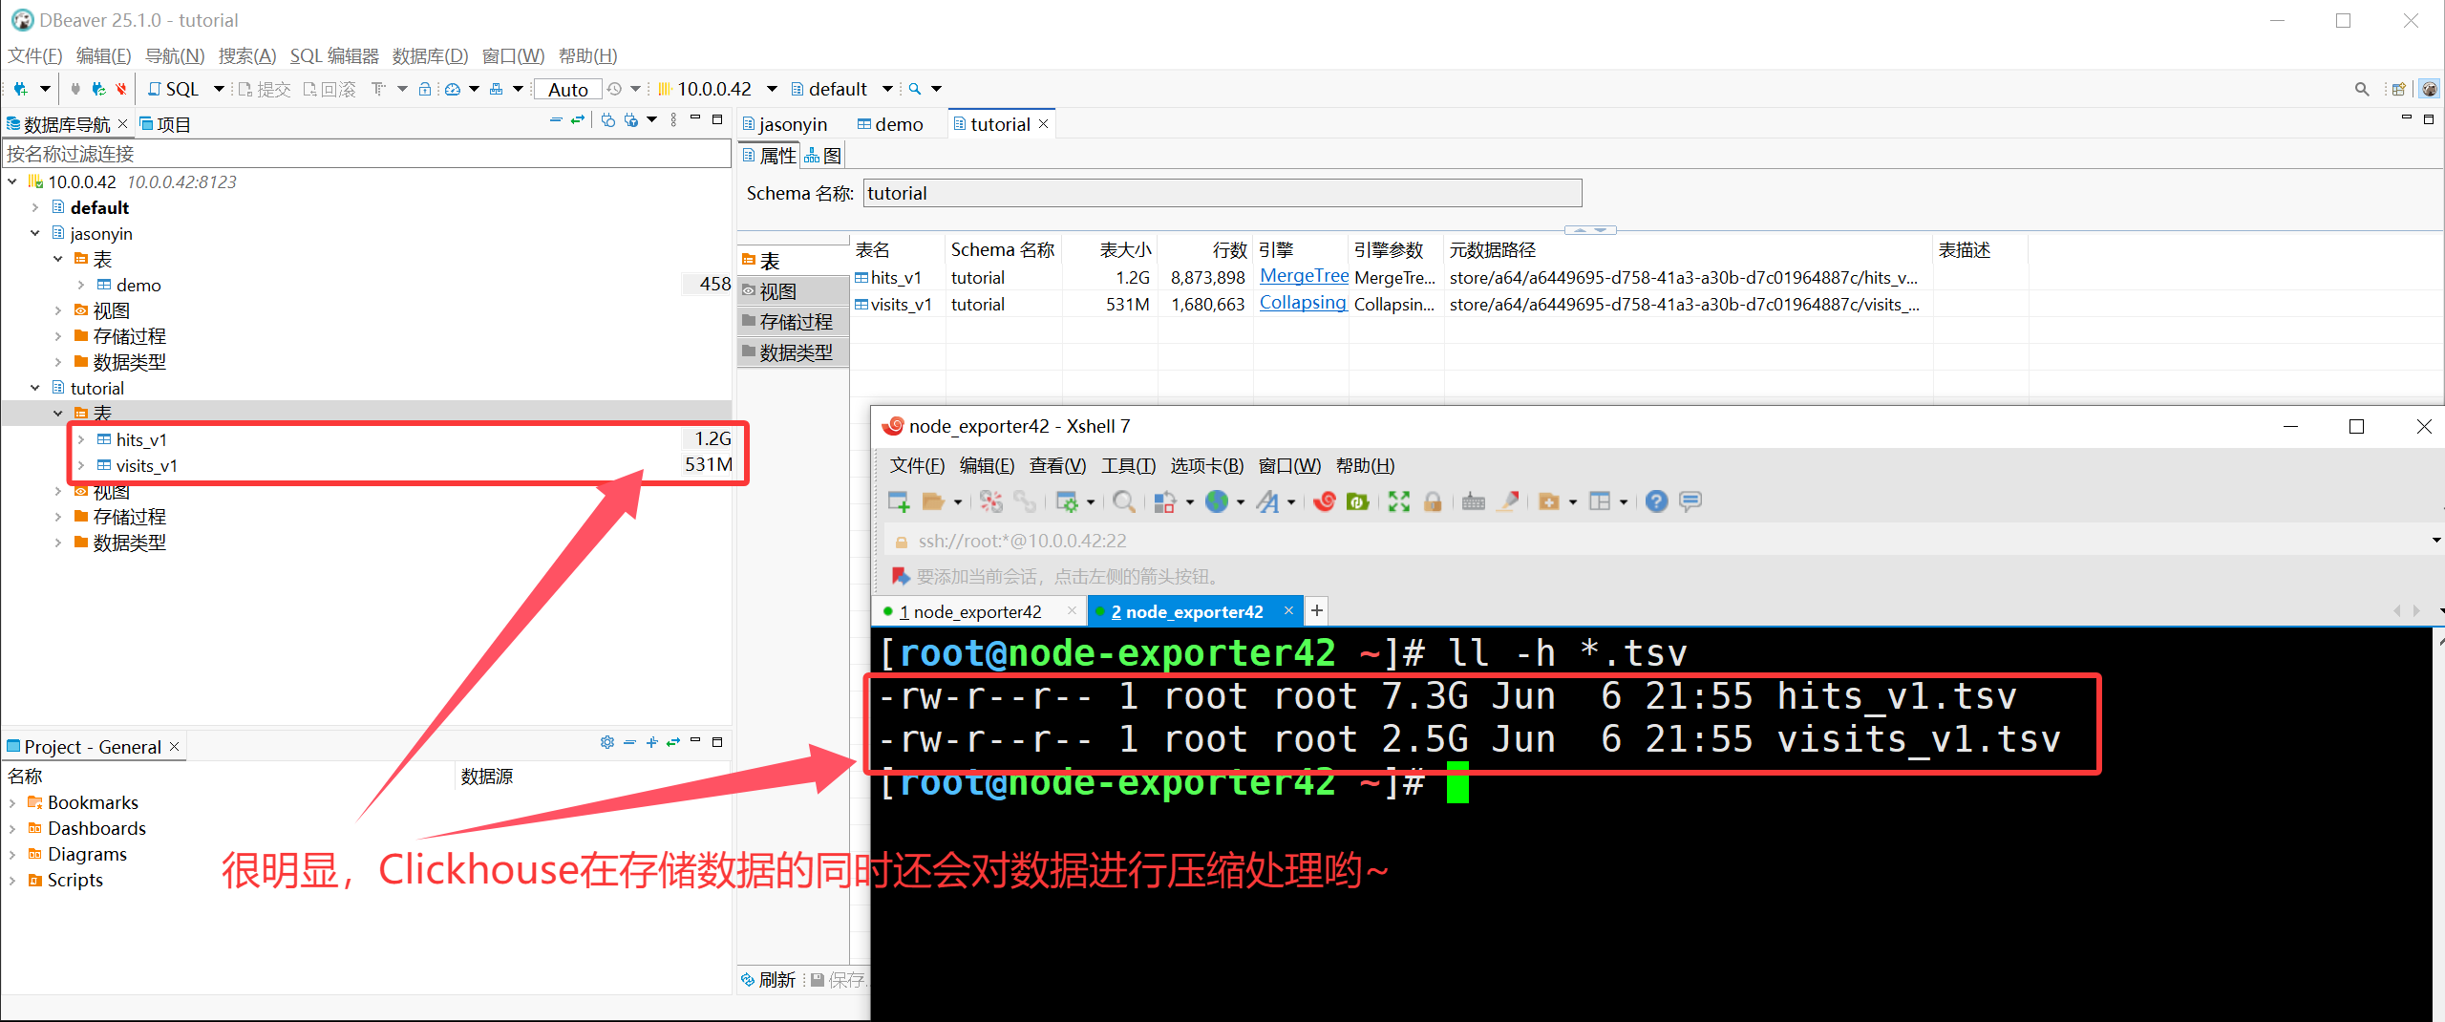Toggle link-with-editor in the database navigator panel
2445x1022 pixels.
(x=578, y=119)
